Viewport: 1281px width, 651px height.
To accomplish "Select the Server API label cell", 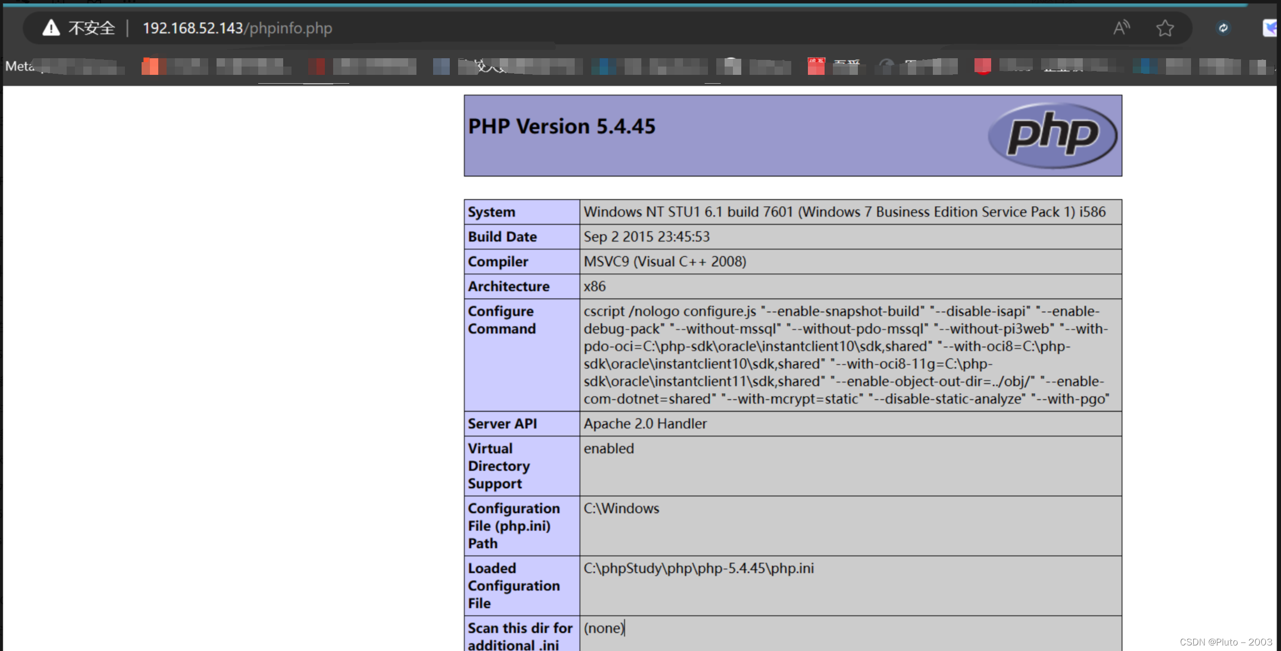I will [x=522, y=424].
